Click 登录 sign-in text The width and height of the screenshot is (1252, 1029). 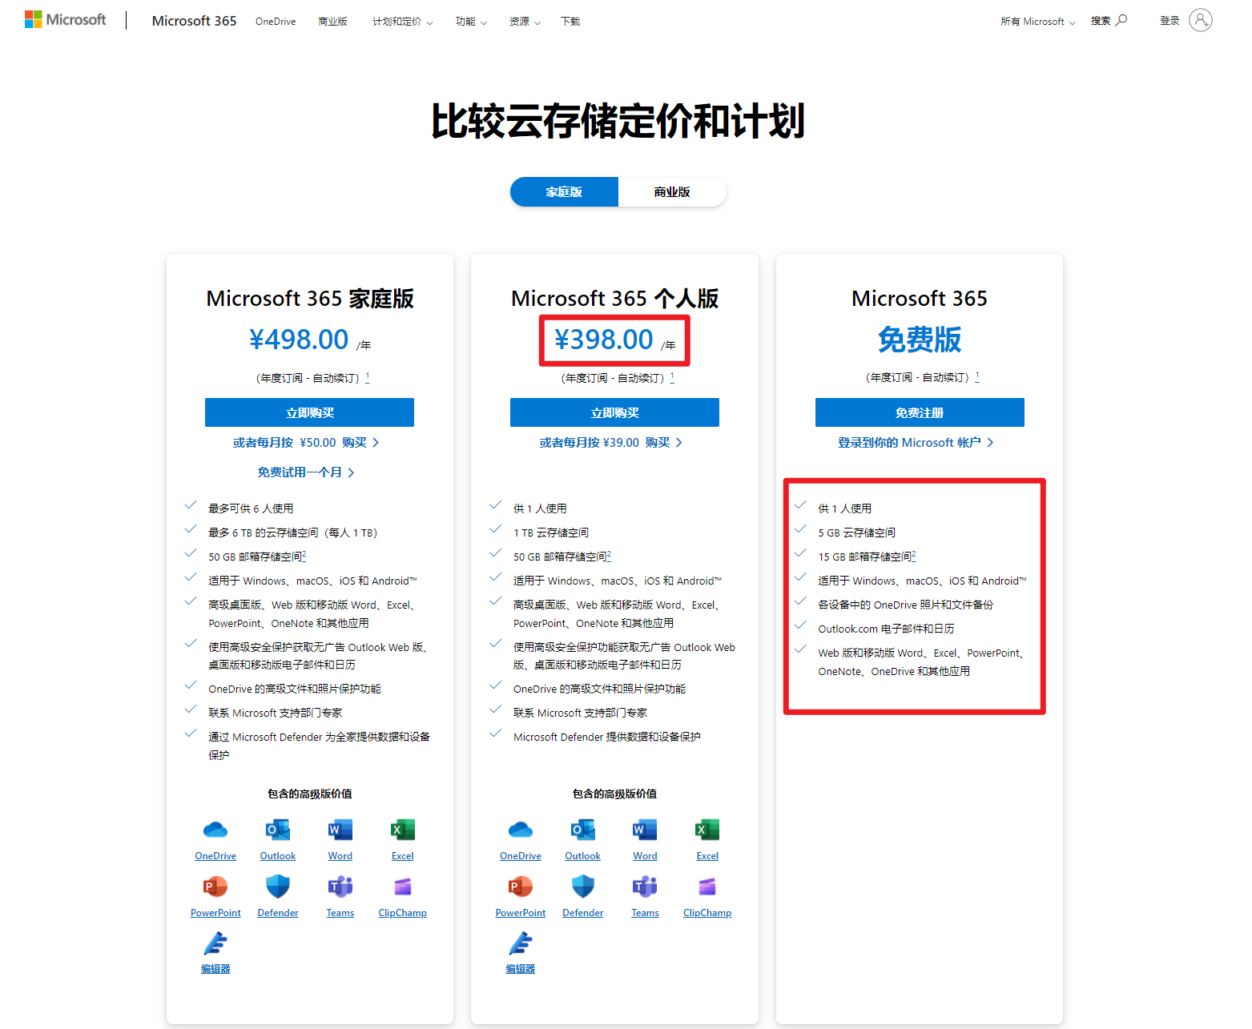tap(1169, 21)
